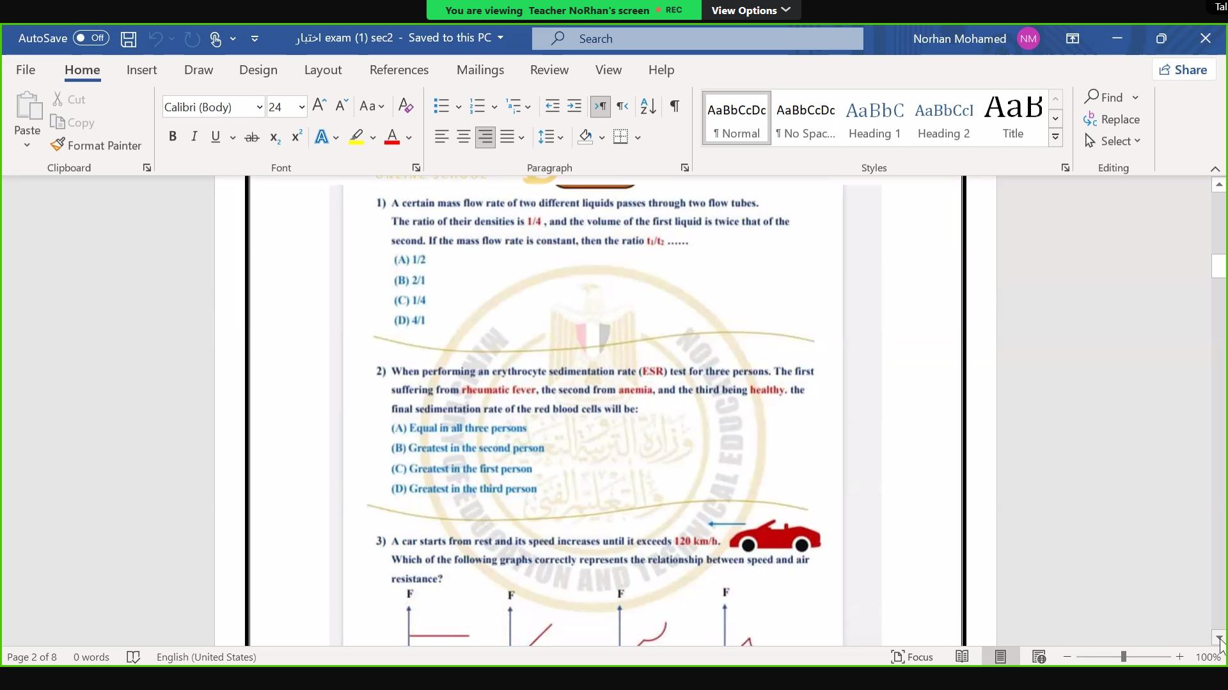Click in the Search box
The height and width of the screenshot is (690, 1228).
pos(697,39)
